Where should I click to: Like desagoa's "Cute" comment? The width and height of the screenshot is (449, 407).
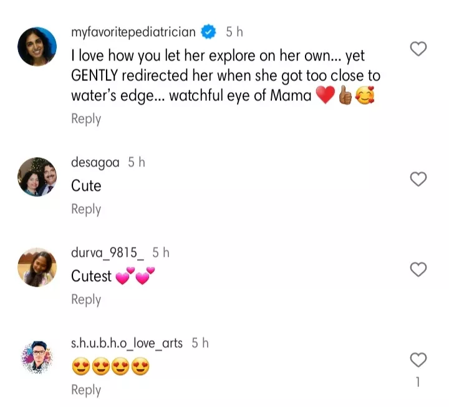tap(418, 180)
